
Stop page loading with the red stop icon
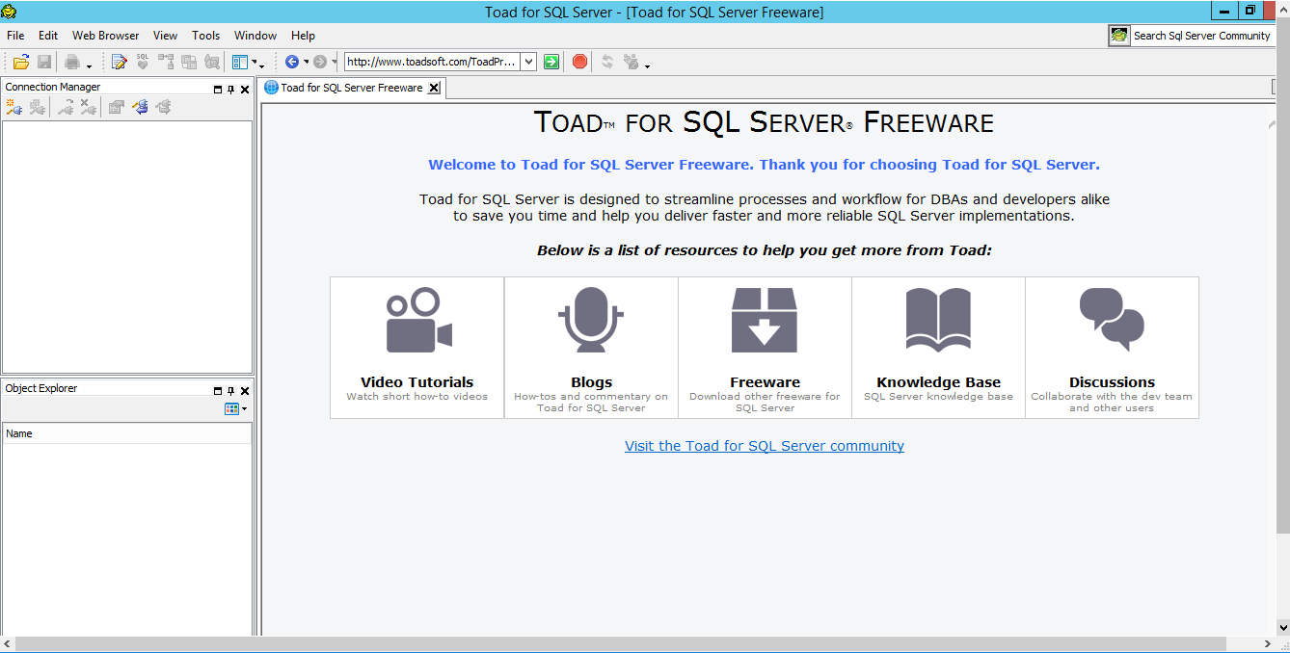(578, 61)
